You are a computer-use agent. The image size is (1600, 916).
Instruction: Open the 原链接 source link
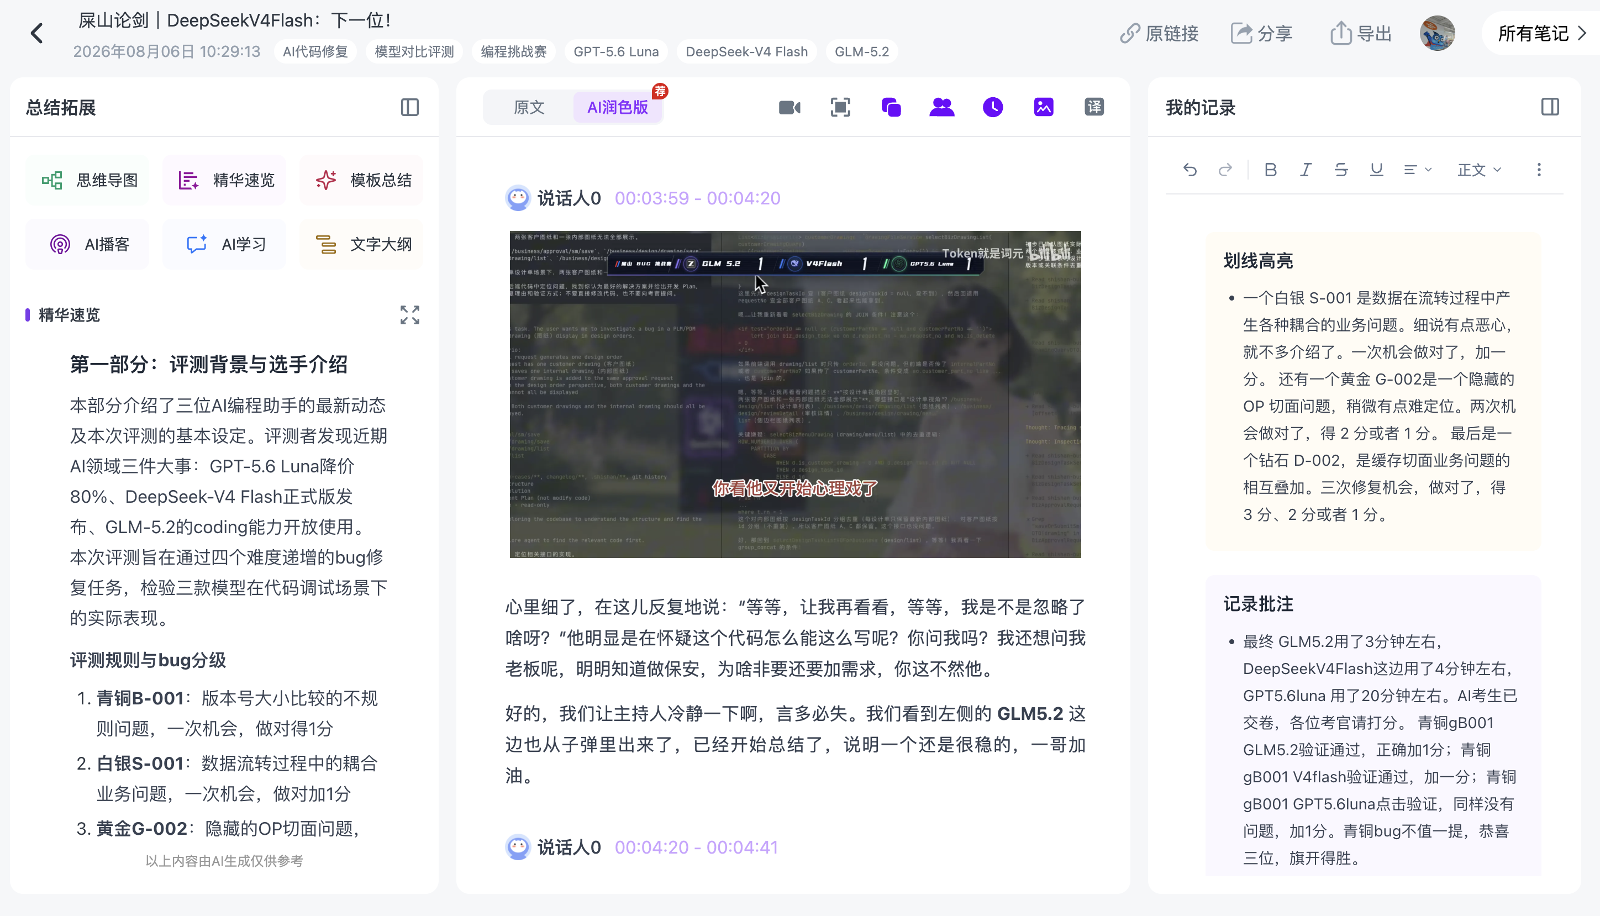1159,33
